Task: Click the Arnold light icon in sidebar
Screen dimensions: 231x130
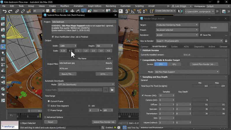Action: click(3, 53)
